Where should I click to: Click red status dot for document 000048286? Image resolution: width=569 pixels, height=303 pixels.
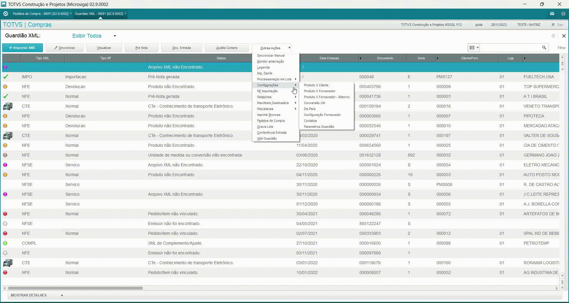click(x=5, y=214)
